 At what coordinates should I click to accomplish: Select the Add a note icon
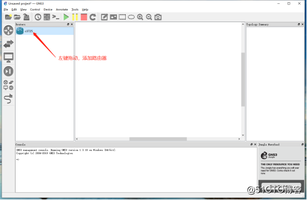(104, 17)
